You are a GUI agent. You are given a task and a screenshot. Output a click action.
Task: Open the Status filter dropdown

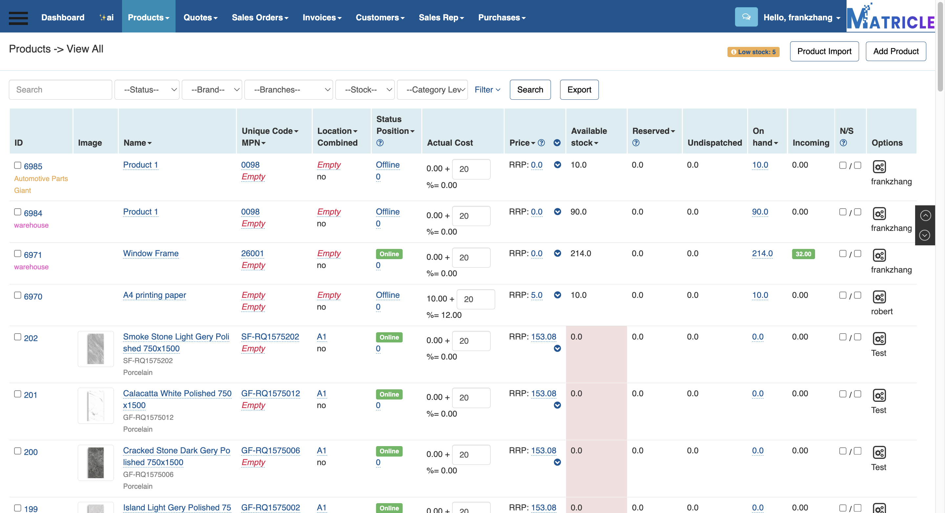147,90
